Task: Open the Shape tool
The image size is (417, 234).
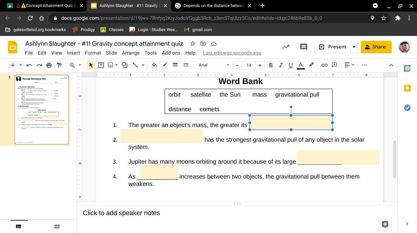Action: click(x=125, y=65)
